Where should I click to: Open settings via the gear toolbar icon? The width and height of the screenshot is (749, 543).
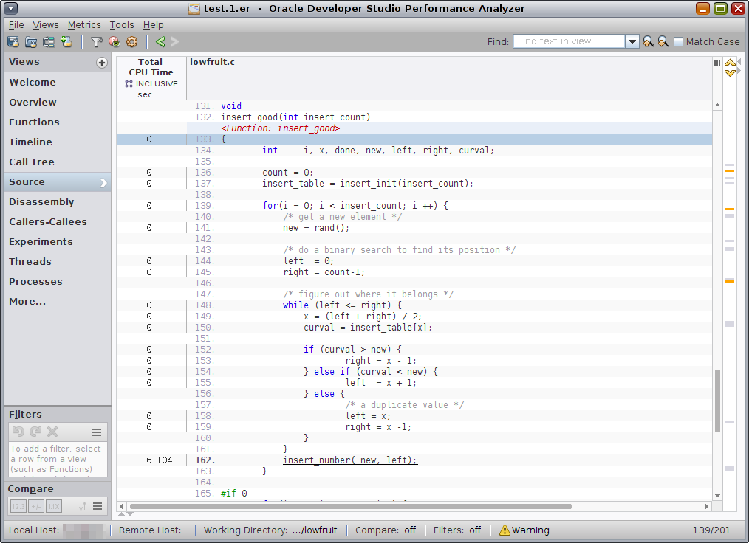[x=132, y=42]
